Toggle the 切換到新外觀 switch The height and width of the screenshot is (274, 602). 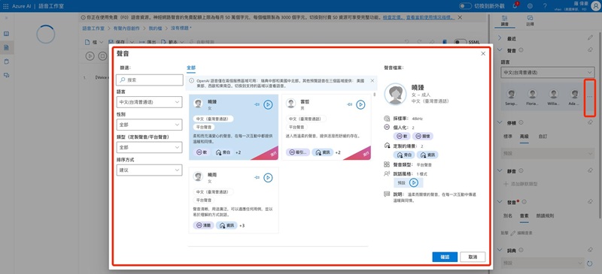465,6
